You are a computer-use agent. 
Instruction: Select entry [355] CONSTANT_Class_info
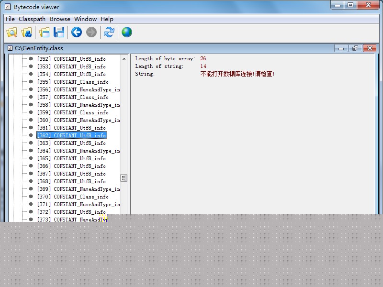tap(73, 82)
